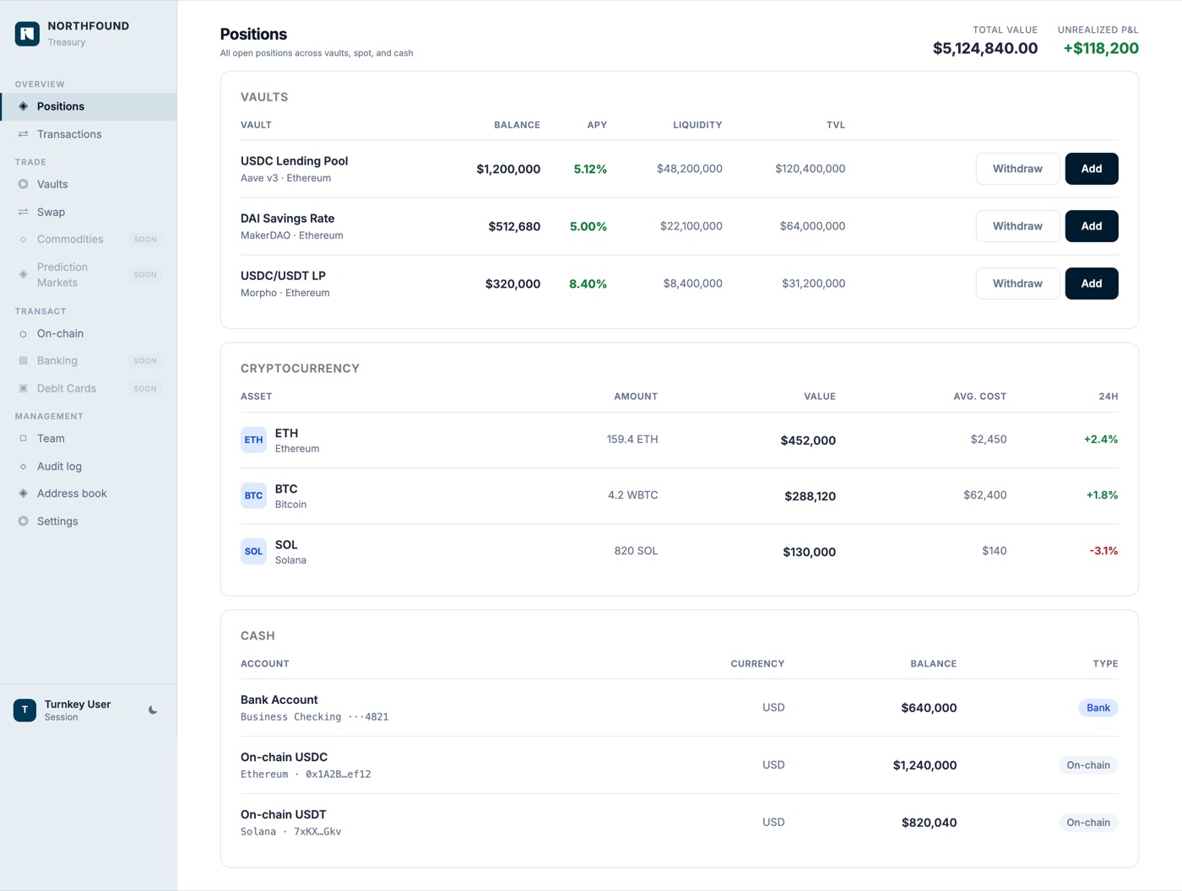
Task: Click the total value $5,124,840.00
Action: tap(985, 49)
